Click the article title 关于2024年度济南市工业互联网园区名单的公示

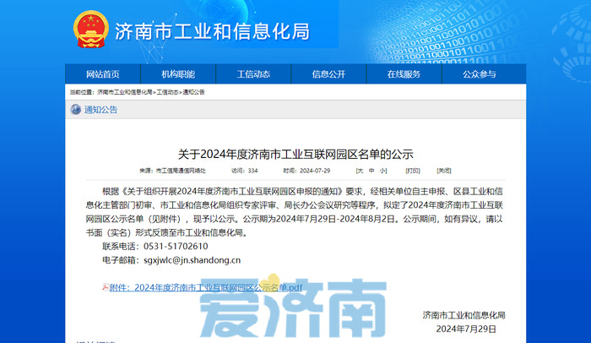[295, 154]
